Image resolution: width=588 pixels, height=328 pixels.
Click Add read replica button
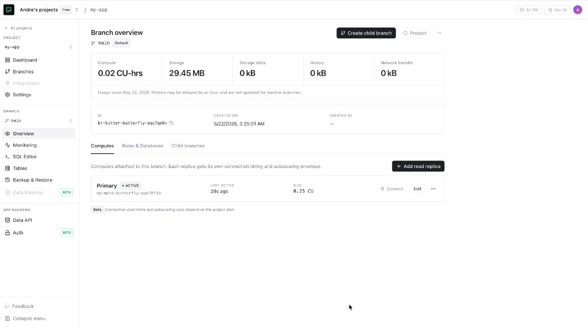[418, 166]
